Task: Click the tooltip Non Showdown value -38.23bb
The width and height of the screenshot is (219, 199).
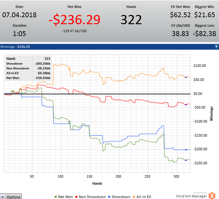Action: [x=43, y=68]
